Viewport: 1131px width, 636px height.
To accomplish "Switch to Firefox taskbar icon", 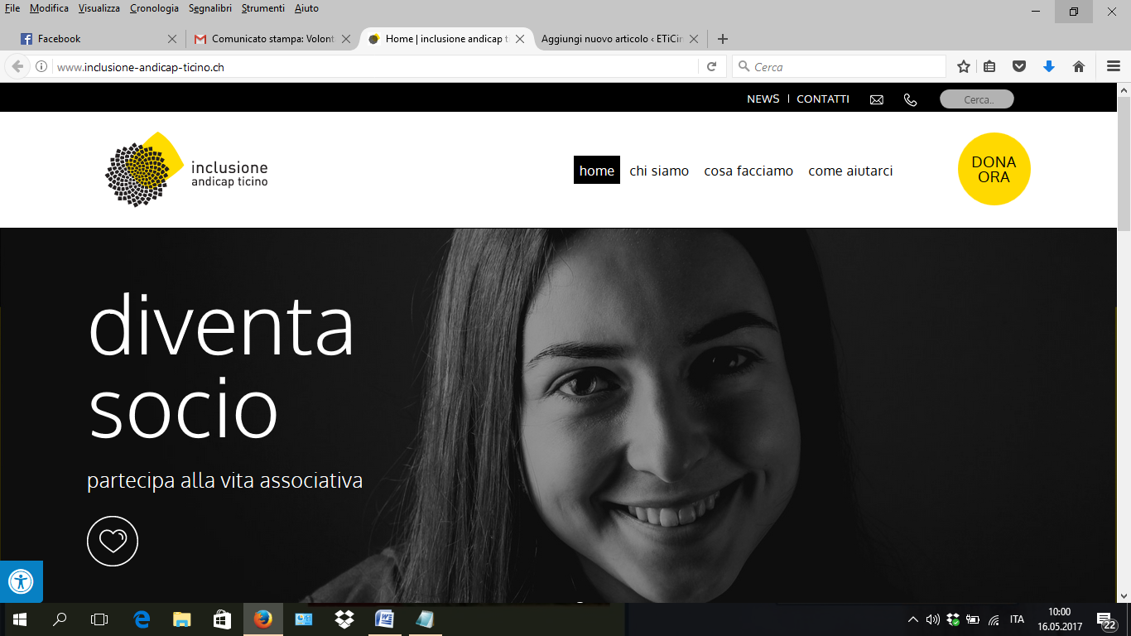I will [x=263, y=619].
